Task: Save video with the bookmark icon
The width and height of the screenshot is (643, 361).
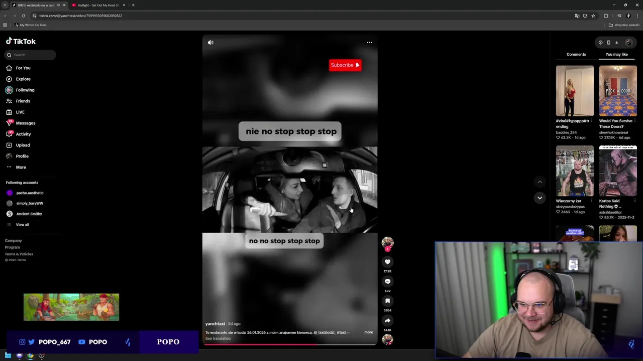Action: tap(387, 301)
